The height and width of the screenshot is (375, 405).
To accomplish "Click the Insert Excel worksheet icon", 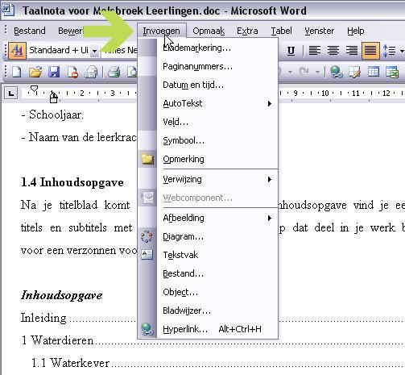I will [x=392, y=72].
